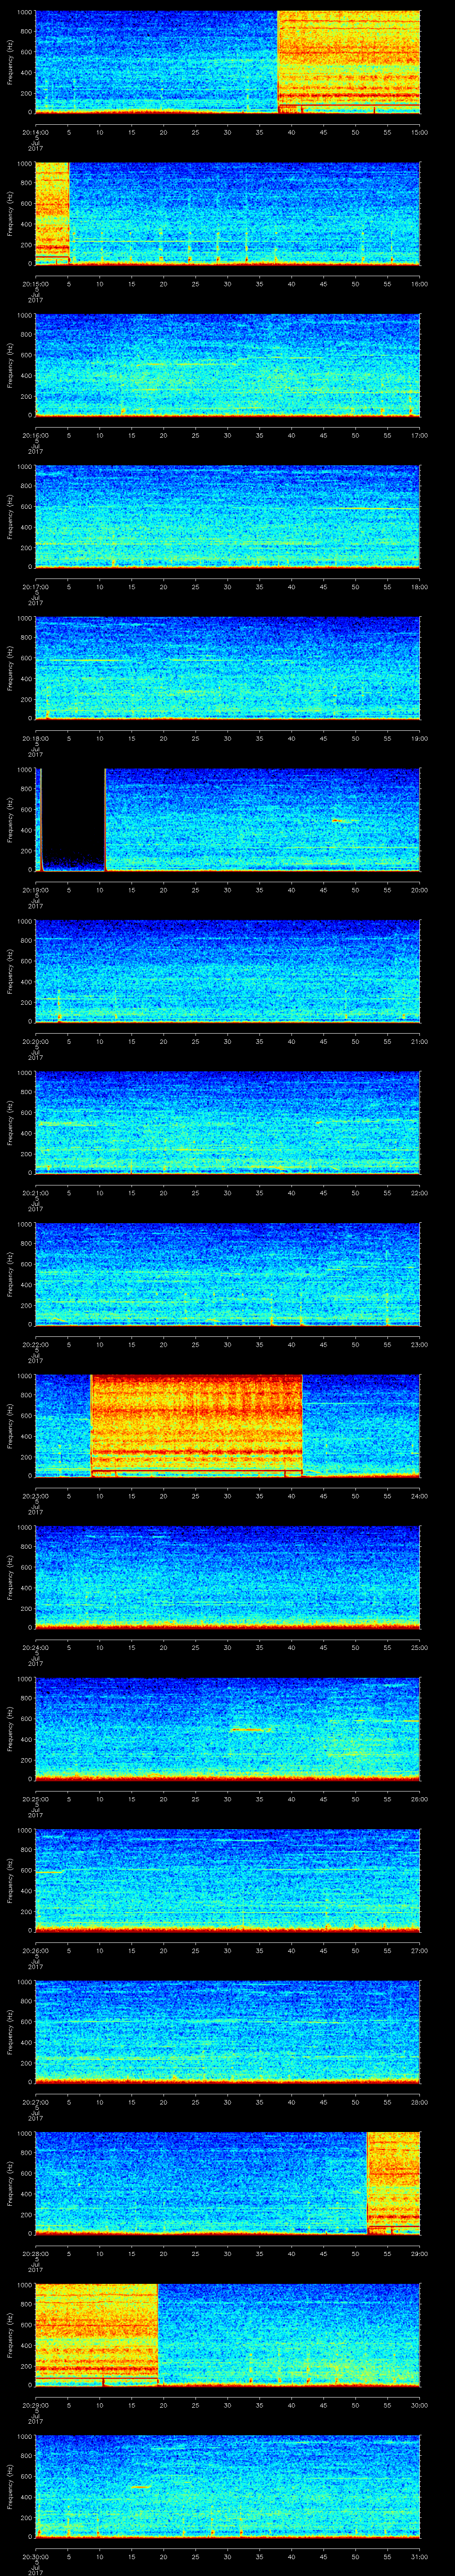The height and width of the screenshot is (2576, 455).
Task: Click the 30-second tick under the 20:20:00 panel
Action: coord(227,1041)
